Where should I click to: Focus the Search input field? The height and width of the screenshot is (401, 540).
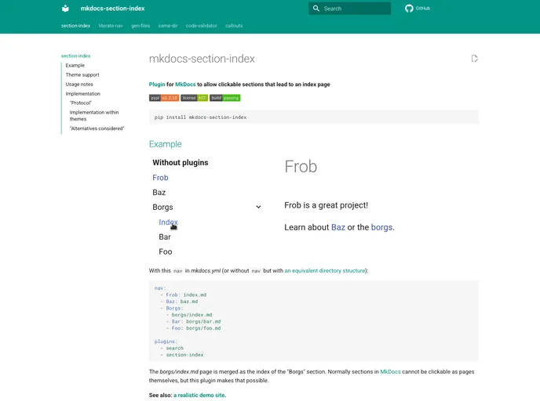pyautogui.click(x=349, y=9)
